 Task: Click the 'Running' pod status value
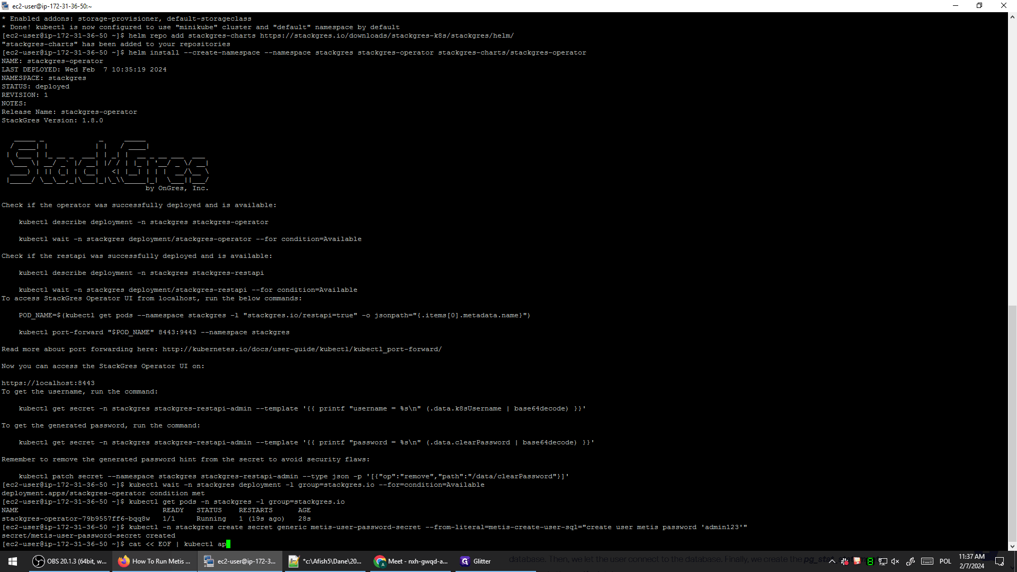point(211,519)
